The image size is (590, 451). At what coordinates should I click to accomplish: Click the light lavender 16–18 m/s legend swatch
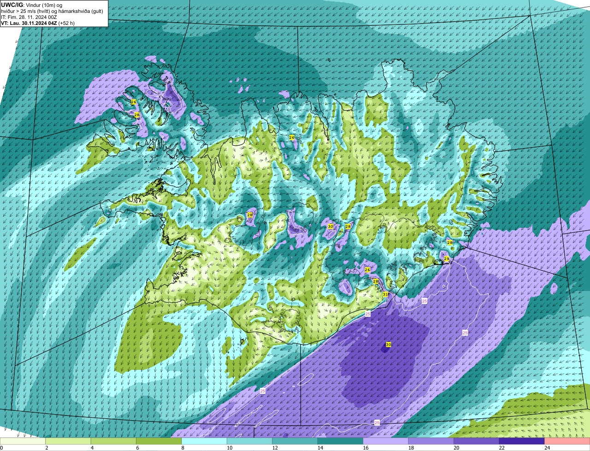click(386, 441)
